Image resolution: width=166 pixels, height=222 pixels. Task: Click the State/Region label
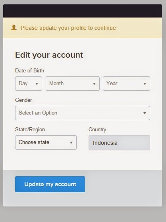coord(30,130)
